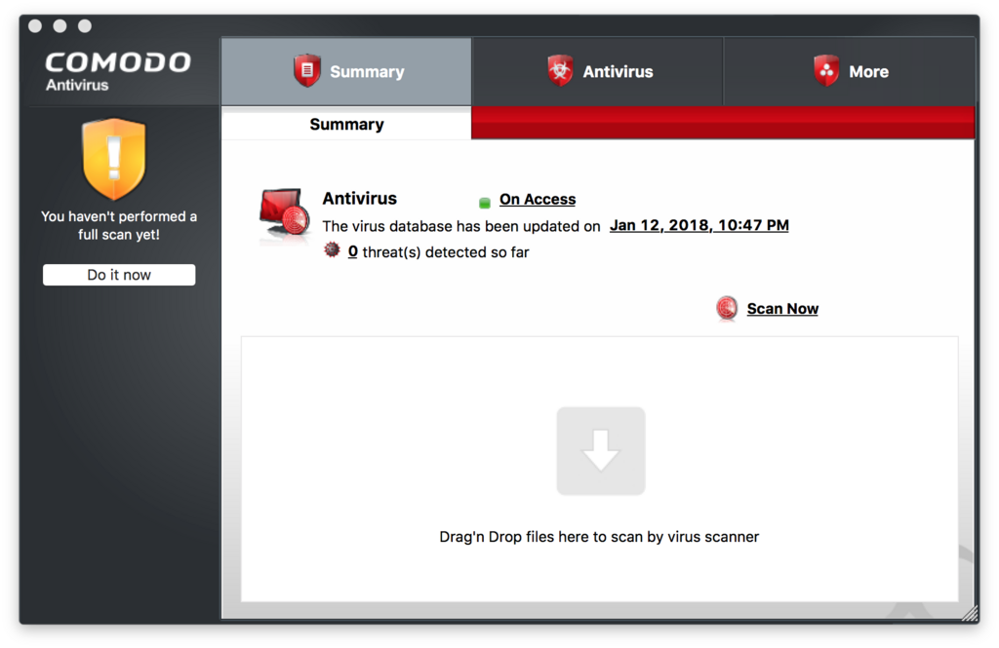Click the red Scan Now radar icon
This screenshot has width=999, height=648.
pyautogui.click(x=727, y=308)
